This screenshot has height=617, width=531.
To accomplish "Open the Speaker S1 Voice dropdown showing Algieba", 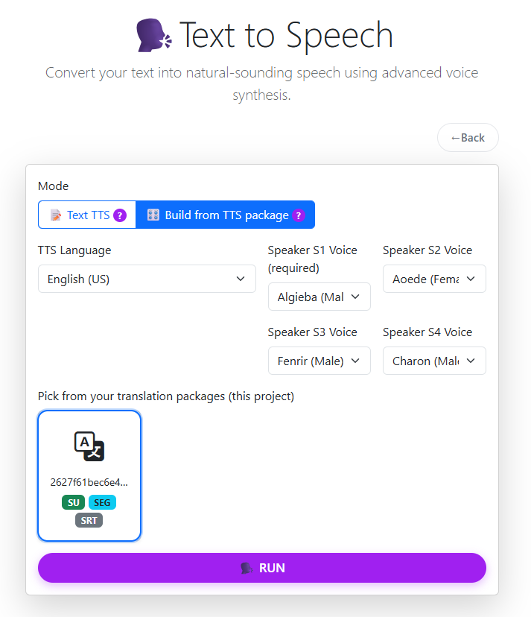I will click(319, 297).
